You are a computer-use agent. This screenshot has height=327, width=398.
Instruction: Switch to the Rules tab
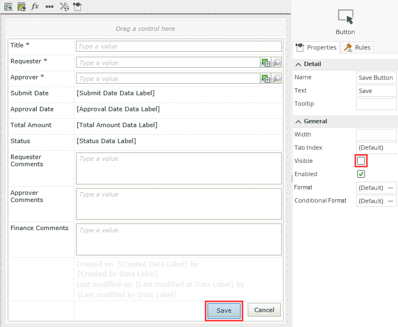[x=357, y=47]
